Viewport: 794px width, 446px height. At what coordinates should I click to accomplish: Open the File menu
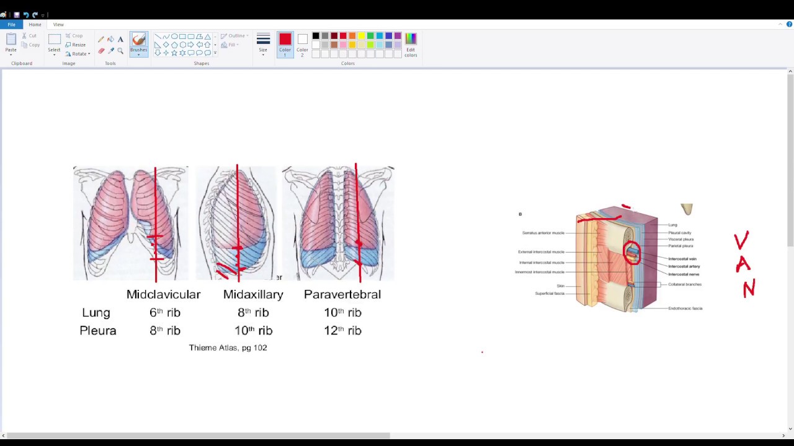(11, 24)
